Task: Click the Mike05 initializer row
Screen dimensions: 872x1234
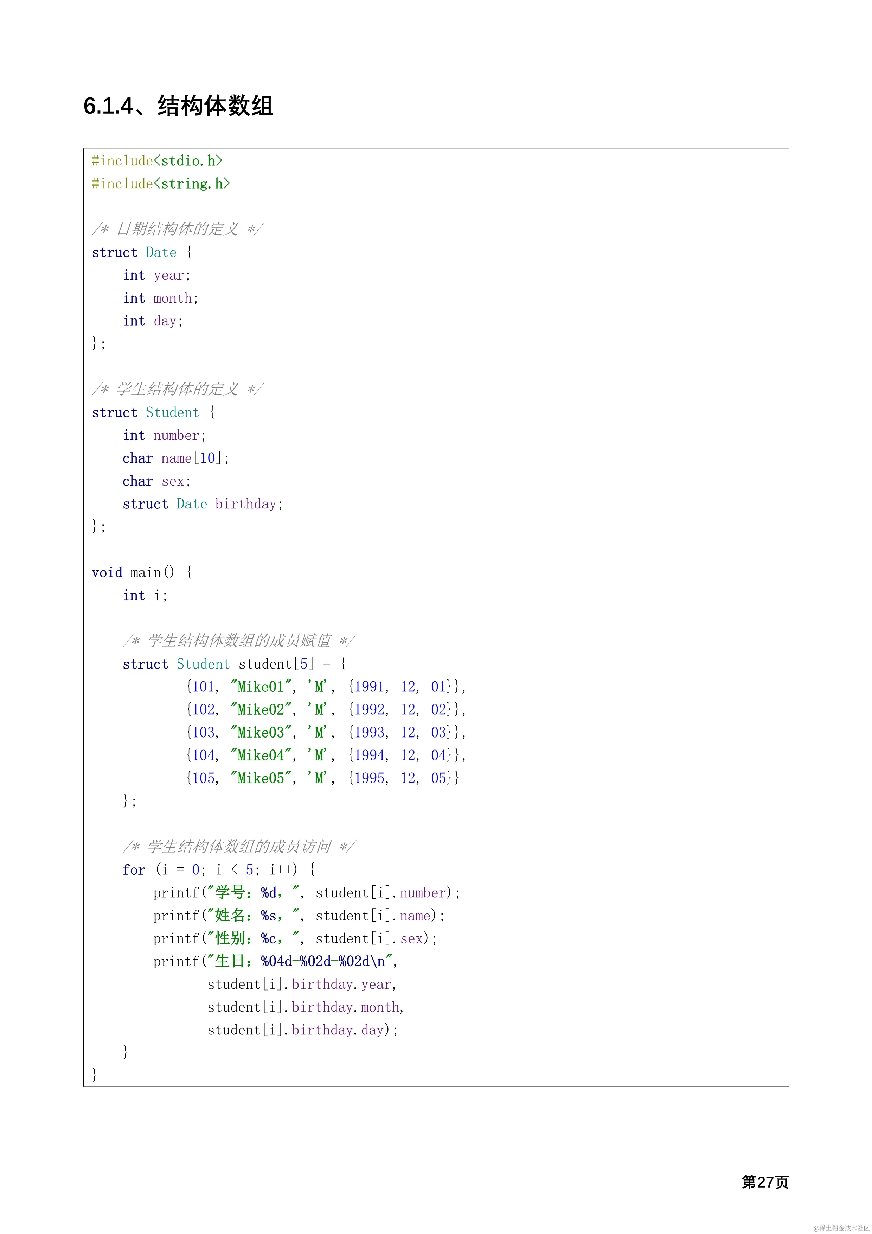Action: [x=322, y=778]
